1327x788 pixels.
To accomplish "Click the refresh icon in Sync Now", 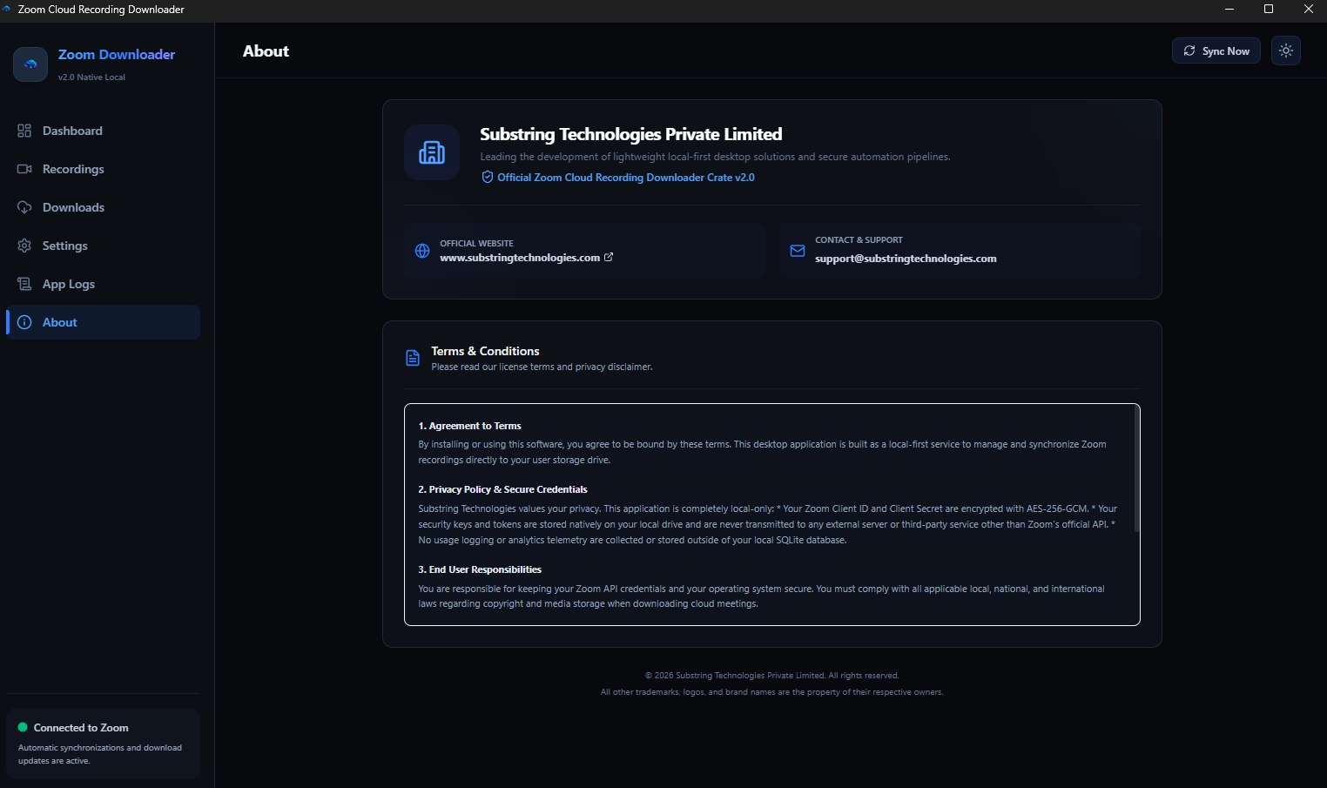I will [1189, 51].
